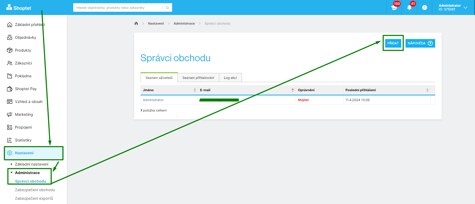The width and height of the screenshot is (475, 204).
Task: Open Objednávky from the sidebar
Action: coord(25,37)
